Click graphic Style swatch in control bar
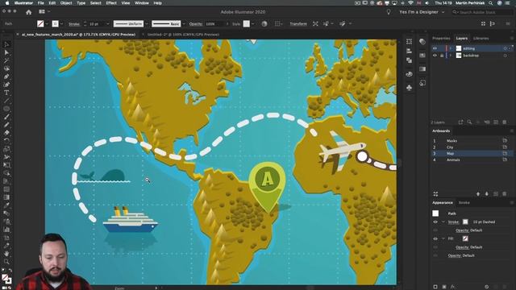 246,24
